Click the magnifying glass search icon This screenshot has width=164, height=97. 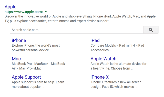click(x=151, y=30)
